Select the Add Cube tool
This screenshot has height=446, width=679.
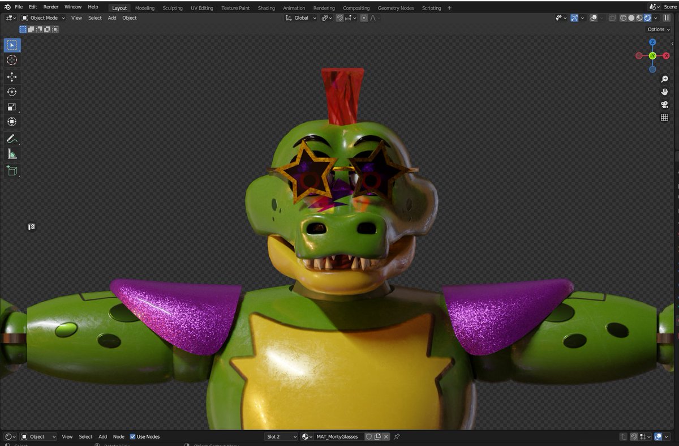[12, 170]
